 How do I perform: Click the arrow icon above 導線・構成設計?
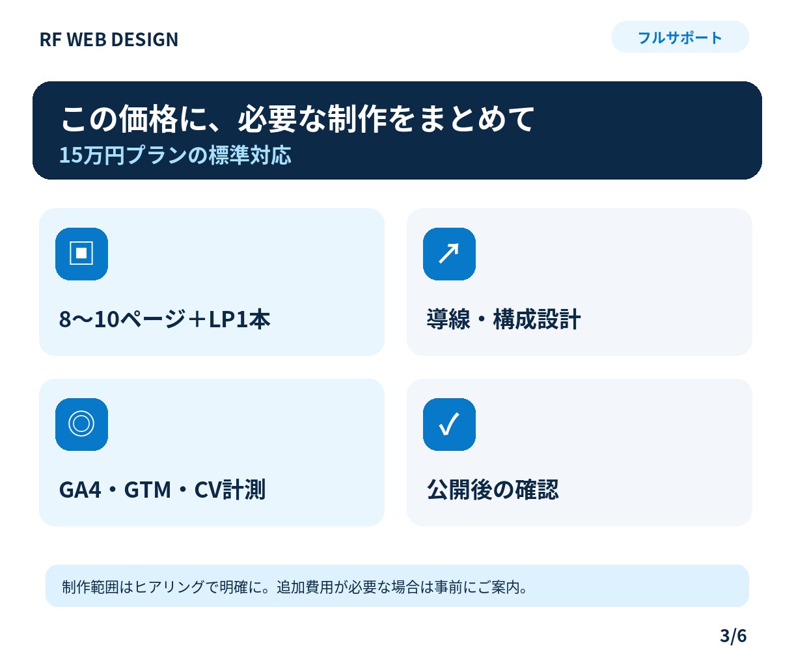pyautogui.click(x=449, y=254)
